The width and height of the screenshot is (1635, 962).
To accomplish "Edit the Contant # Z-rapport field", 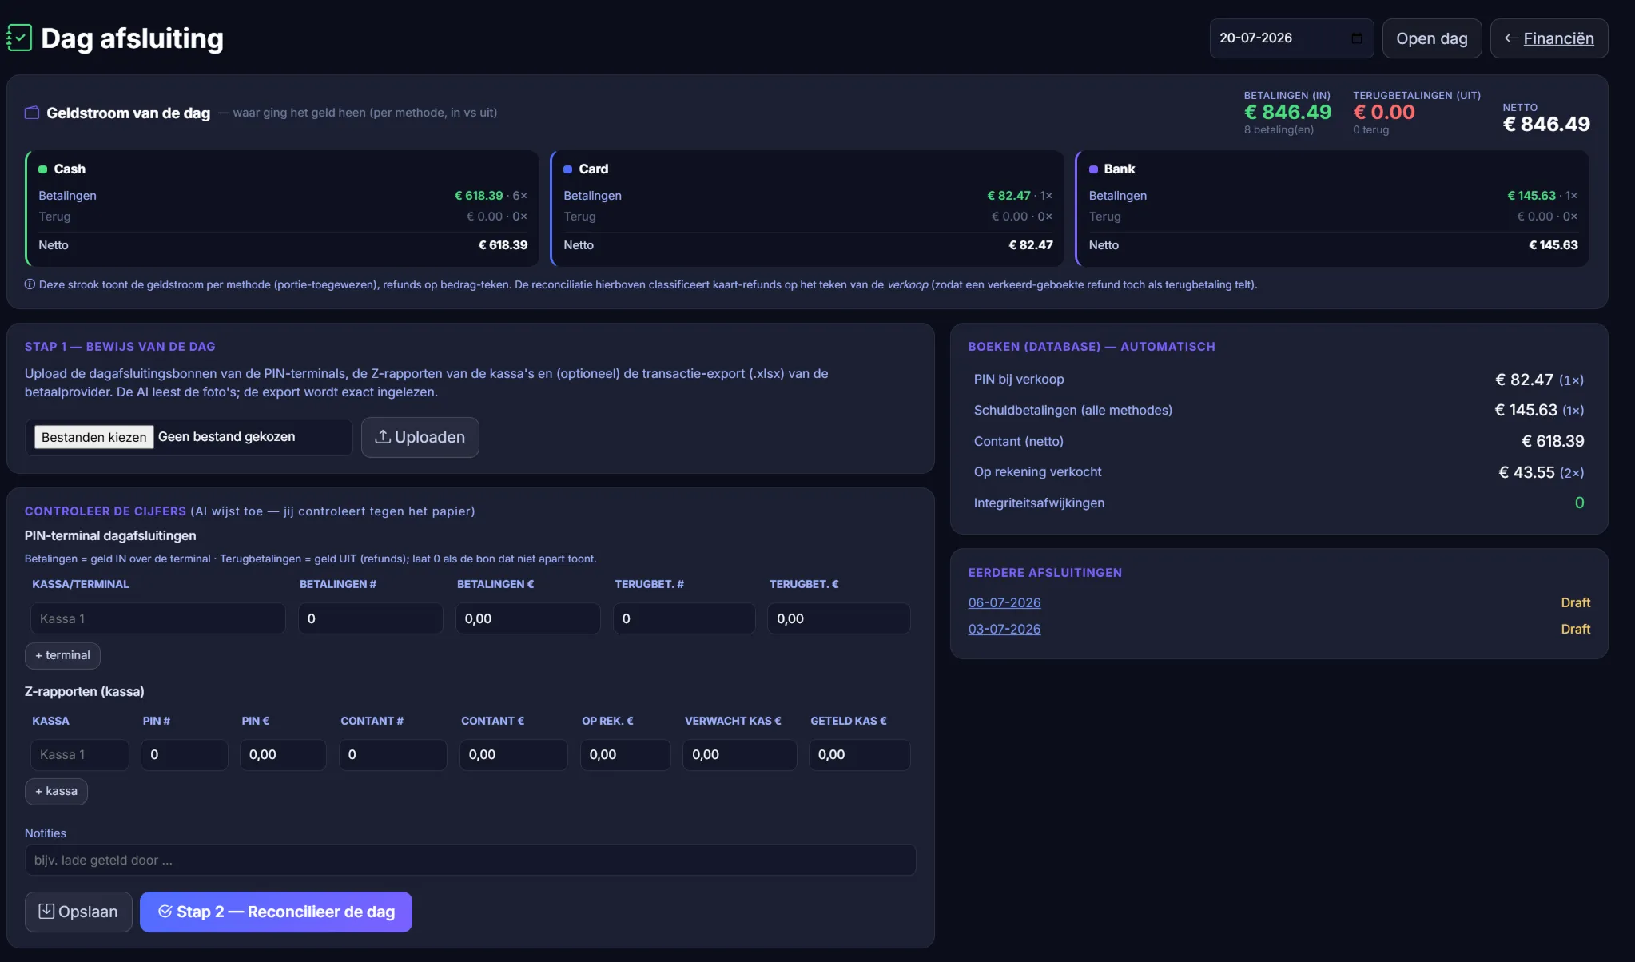I will click(x=392, y=754).
